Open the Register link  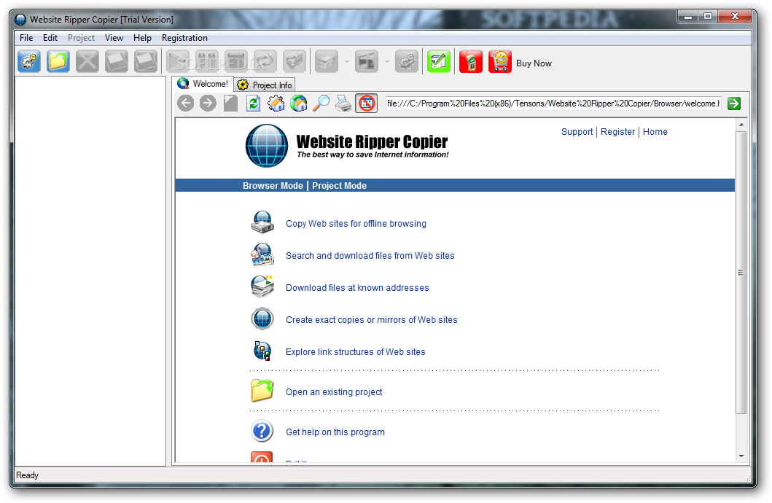pos(618,132)
